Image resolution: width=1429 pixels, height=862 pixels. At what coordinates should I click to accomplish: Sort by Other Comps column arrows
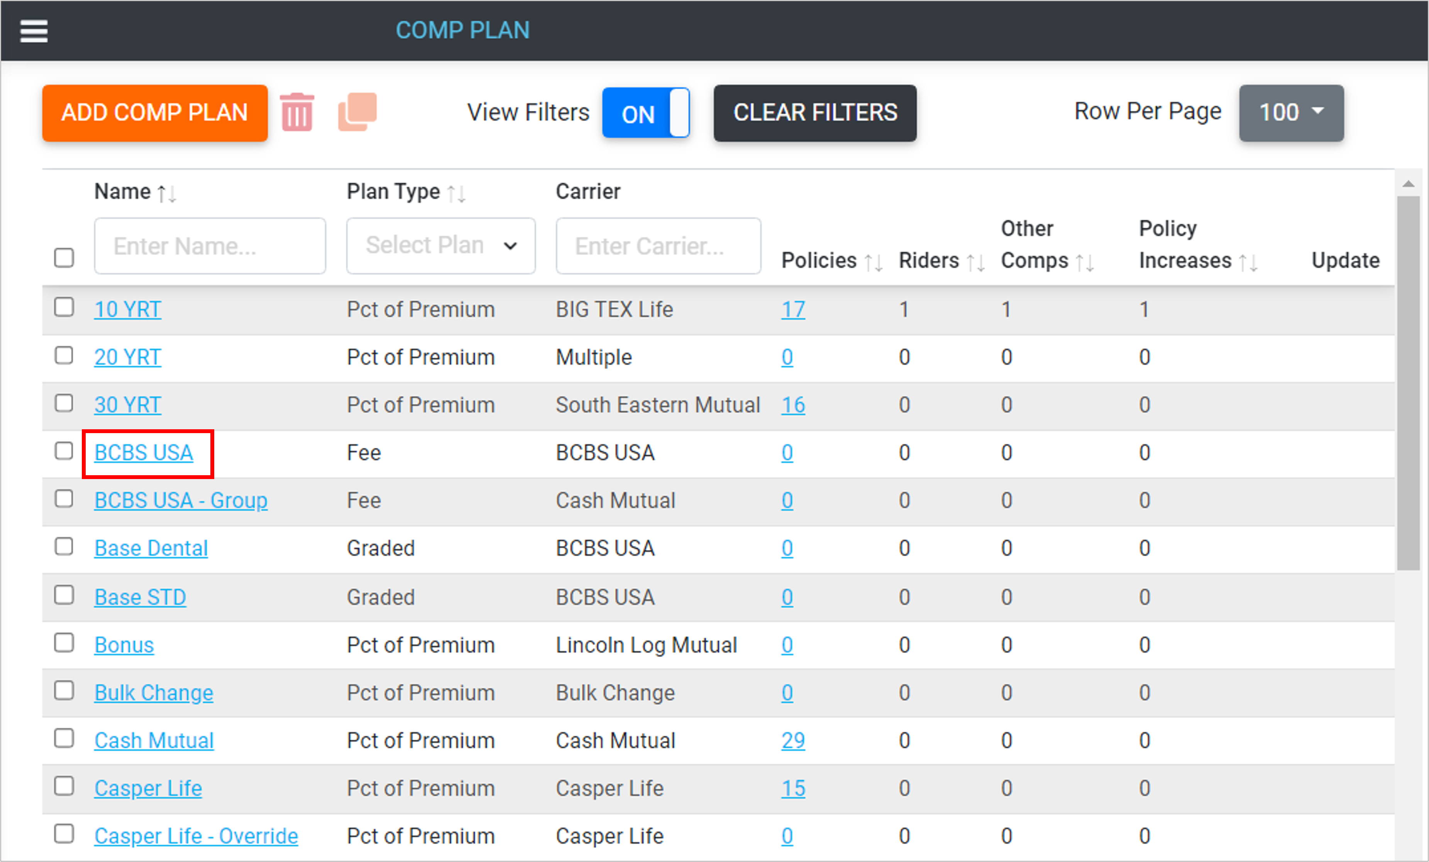[x=1085, y=262]
